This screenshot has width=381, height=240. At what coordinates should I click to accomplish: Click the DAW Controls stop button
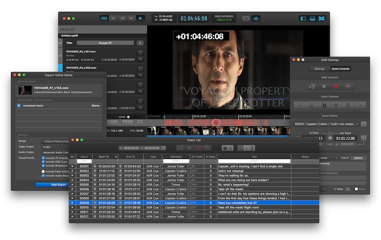(324, 86)
